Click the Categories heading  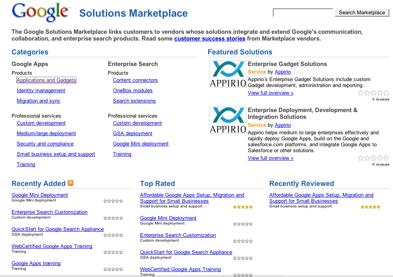[x=30, y=52]
